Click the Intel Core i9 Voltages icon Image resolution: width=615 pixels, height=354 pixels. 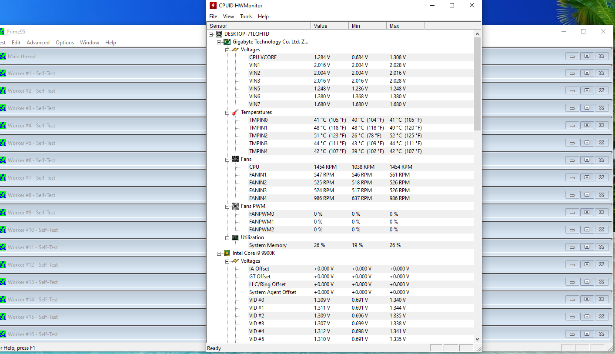(x=235, y=261)
